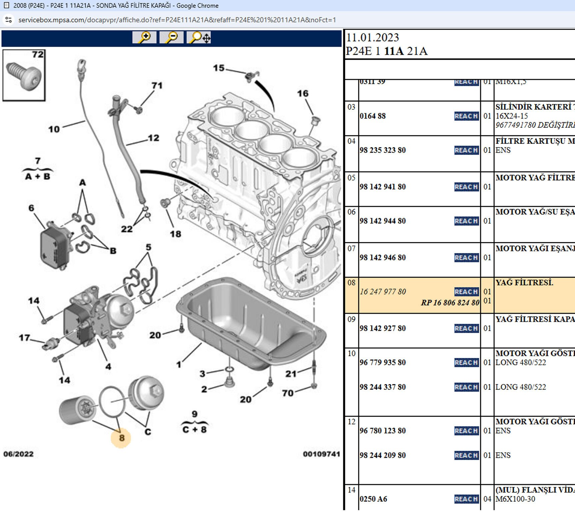Click the zoom in magnifier icon
The height and width of the screenshot is (512, 575).
coord(144,37)
